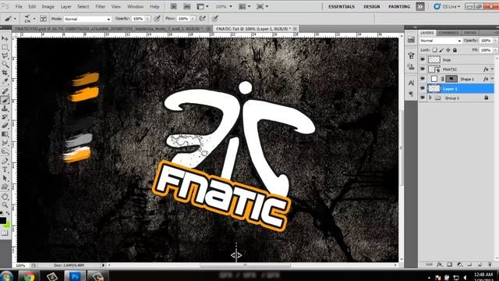499x281 pixels.
Task: Select the Custom Shape tool
Action: point(5,187)
